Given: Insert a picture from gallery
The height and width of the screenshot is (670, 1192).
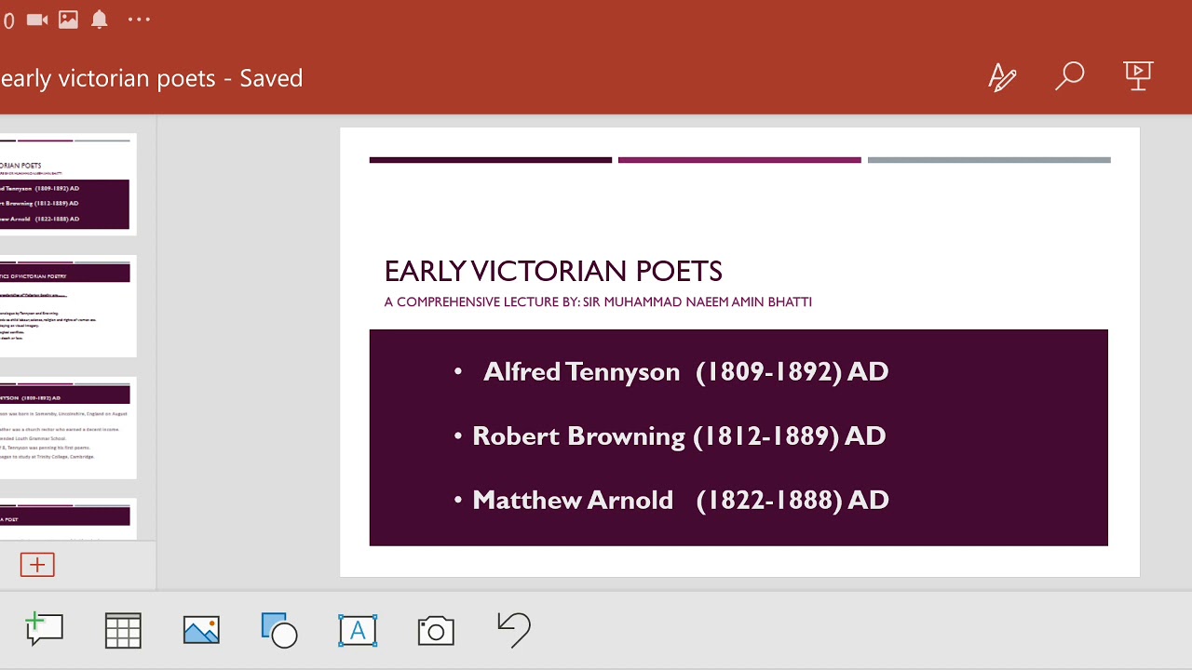Looking at the screenshot, I should 201,630.
